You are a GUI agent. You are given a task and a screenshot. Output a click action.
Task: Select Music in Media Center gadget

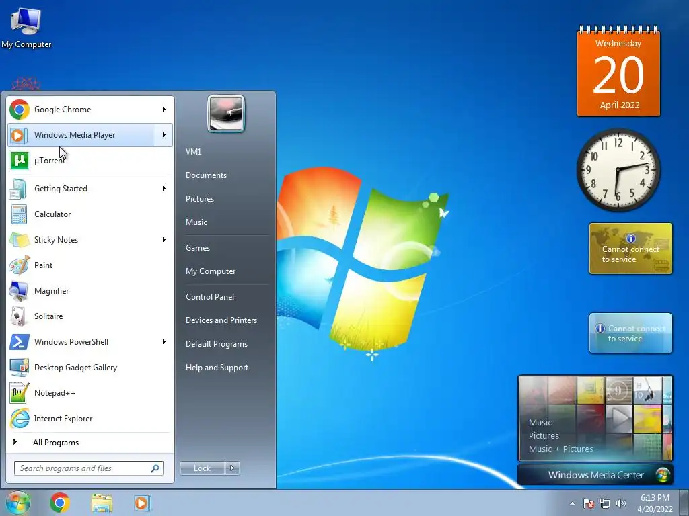coord(540,422)
